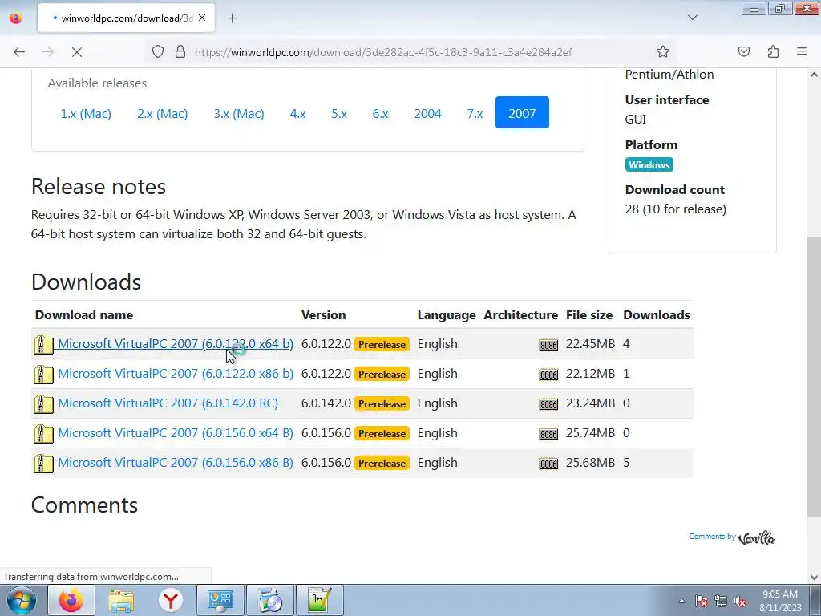Image resolution: width=821 pixels, height=616 pixels.
Task: Switch to the 6.x release
Action: click(x=380, y=113)
